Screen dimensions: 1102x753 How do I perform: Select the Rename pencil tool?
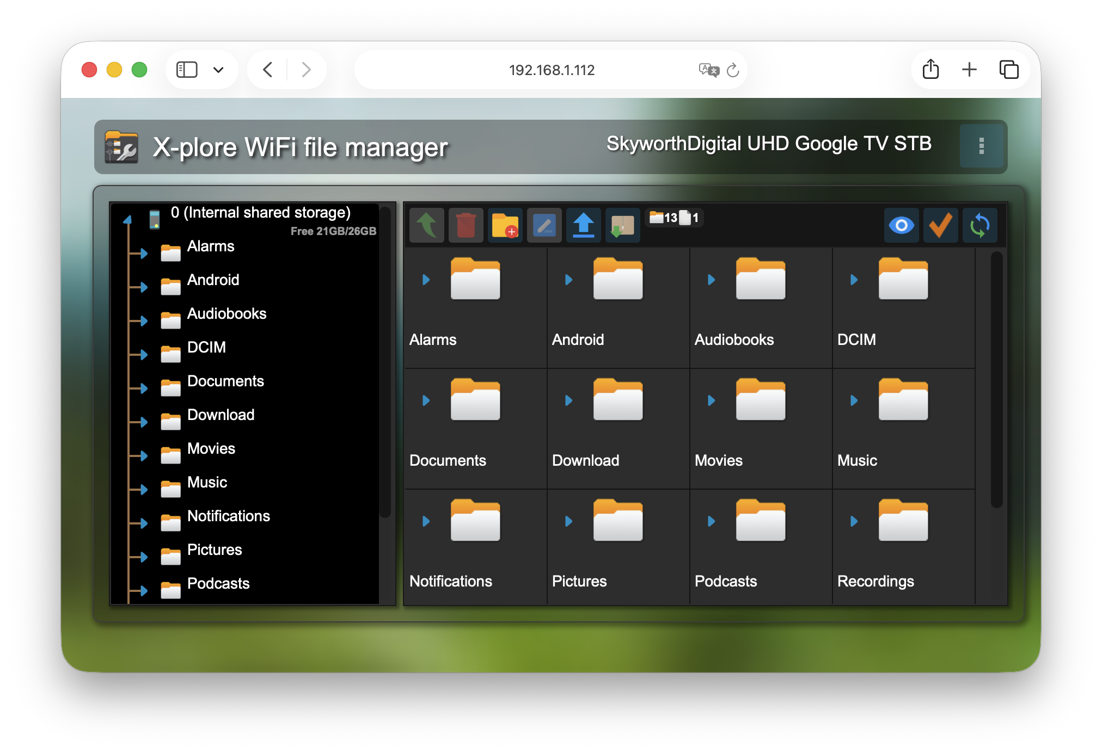click(x=544, y=225)
